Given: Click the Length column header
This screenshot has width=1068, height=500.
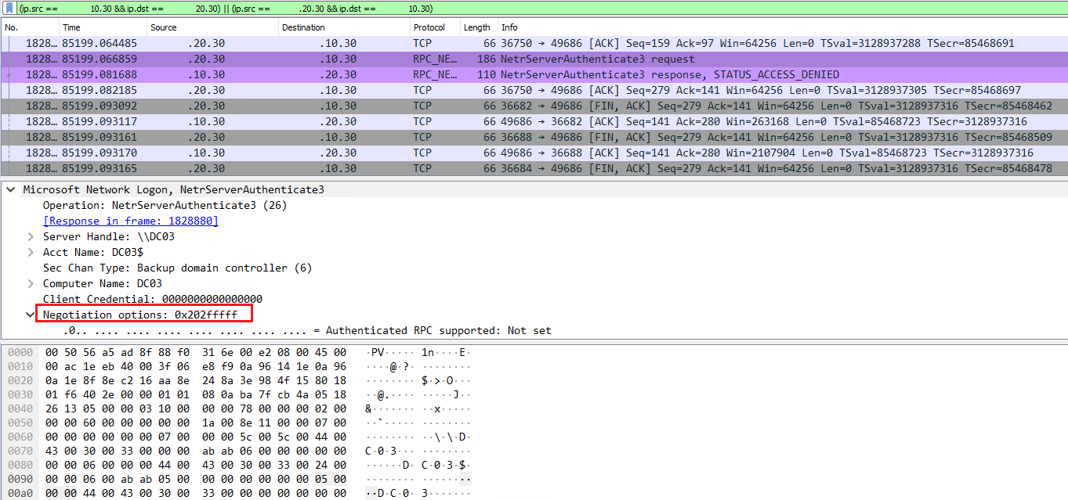Looking at the screenshot, I should pos(476,27).
